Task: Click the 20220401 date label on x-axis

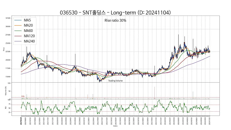Action: pyautogui.click(x=71, y=121)
